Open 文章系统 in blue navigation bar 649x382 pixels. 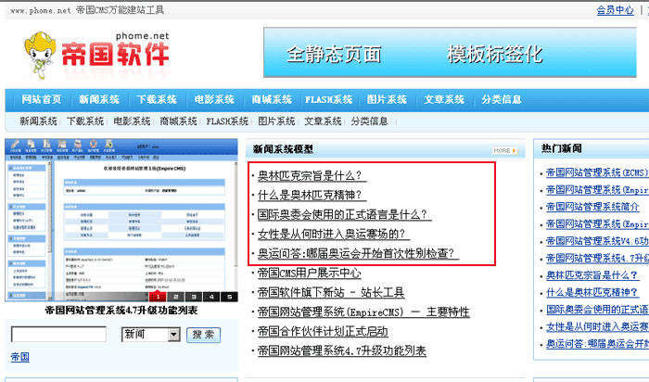click(x=444, y=99)
